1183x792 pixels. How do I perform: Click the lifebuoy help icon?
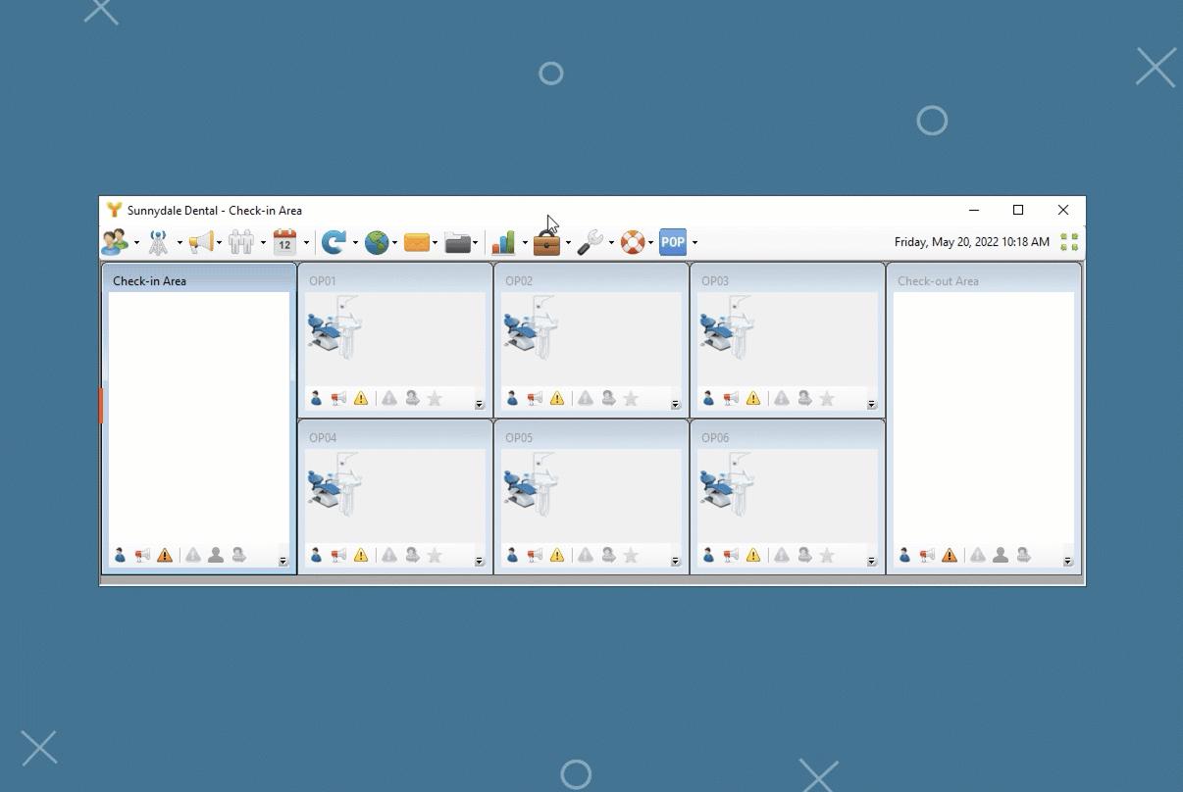point(633,242)
